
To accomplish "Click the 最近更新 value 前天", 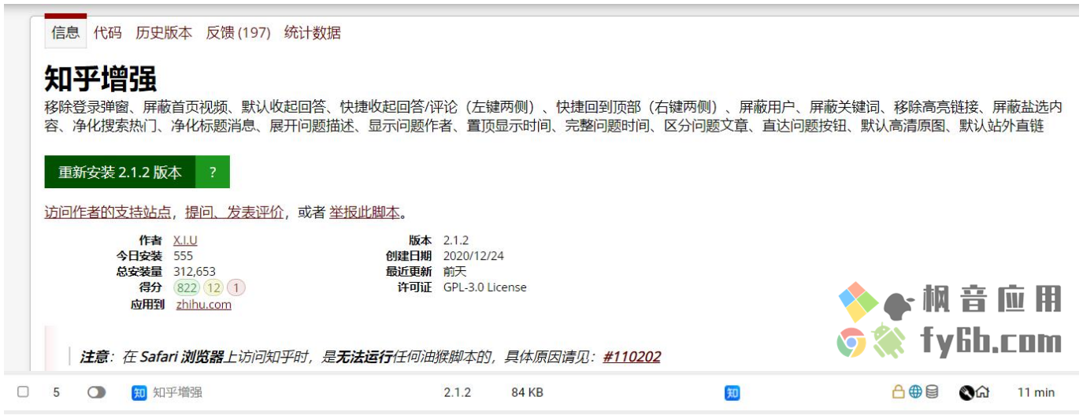I will click(455, 272).
